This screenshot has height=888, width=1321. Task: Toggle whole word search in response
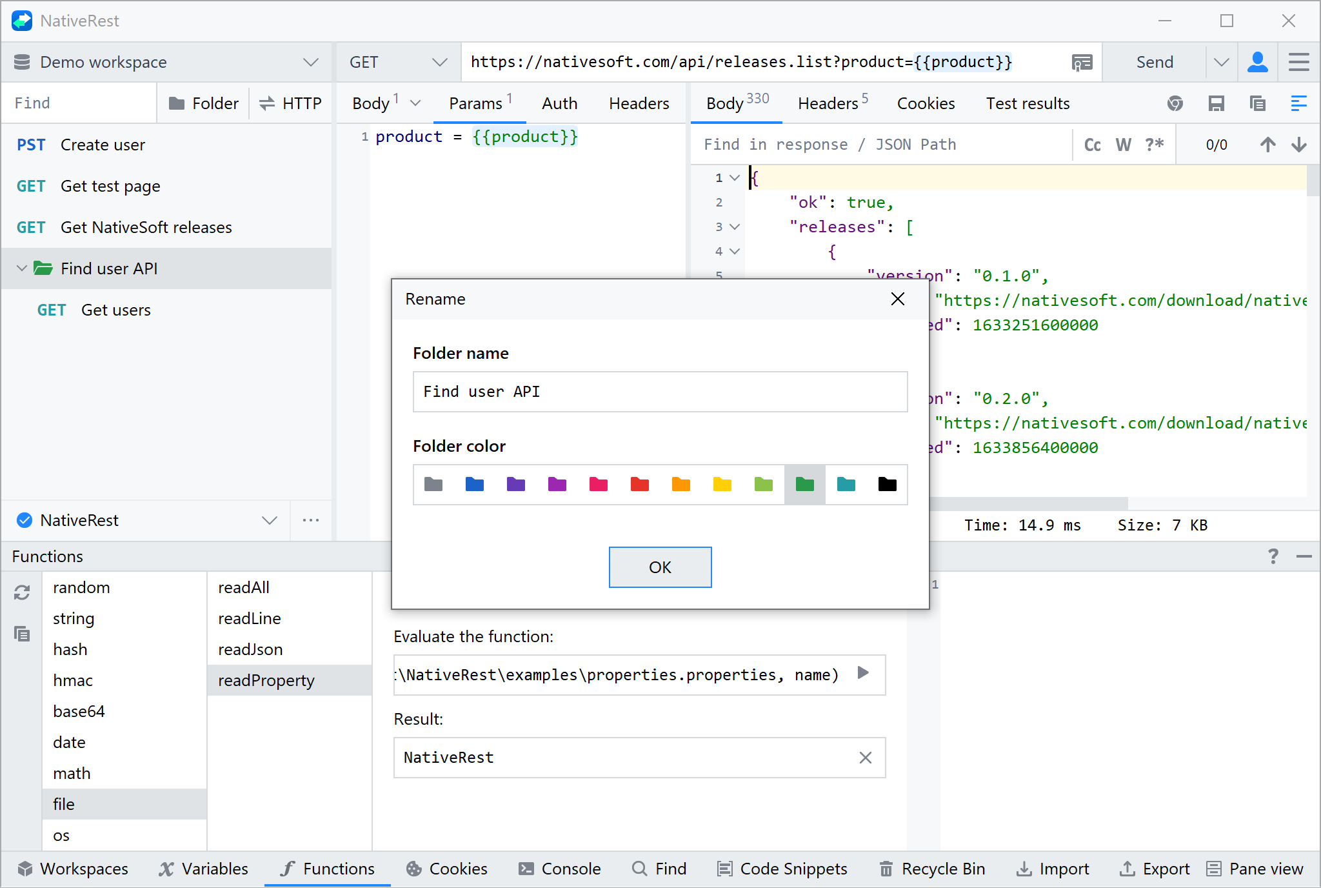coord(1123,145)
